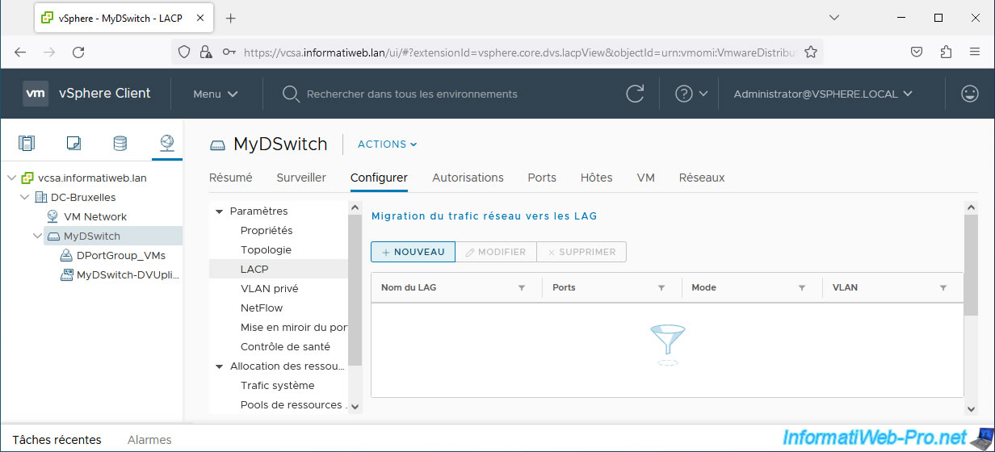The height and width of the screenshot is (452, 995).
Task: Click the NOUVEAU button to add LAG
Action: coord(413,252)
